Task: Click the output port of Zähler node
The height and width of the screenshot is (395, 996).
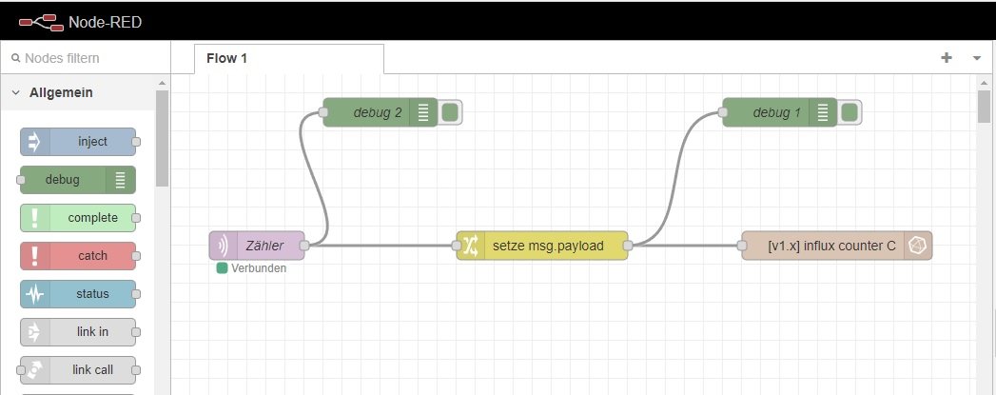Action: [x=304, y=246]
